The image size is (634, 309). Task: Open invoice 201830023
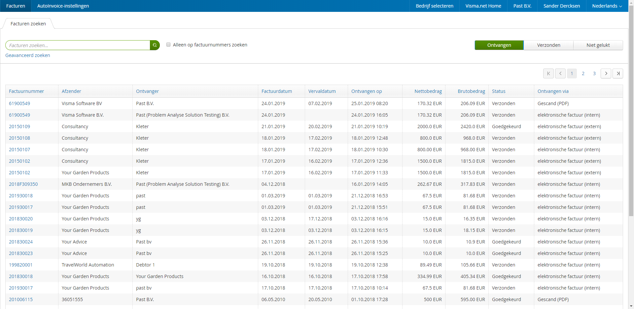[21, 253]
